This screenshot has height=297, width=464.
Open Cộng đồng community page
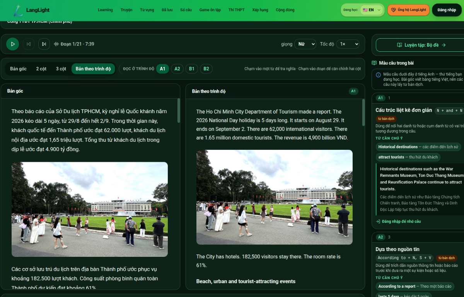pos(285,10)
